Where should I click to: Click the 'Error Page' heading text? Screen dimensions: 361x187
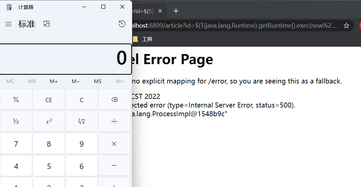[x=178, y=59]
